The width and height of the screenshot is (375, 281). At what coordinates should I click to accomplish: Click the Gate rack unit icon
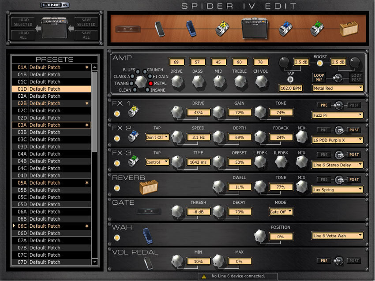pos(148,211)
